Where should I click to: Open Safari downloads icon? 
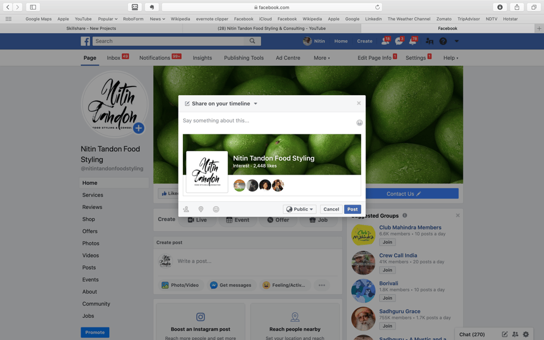tap(500, 7)
